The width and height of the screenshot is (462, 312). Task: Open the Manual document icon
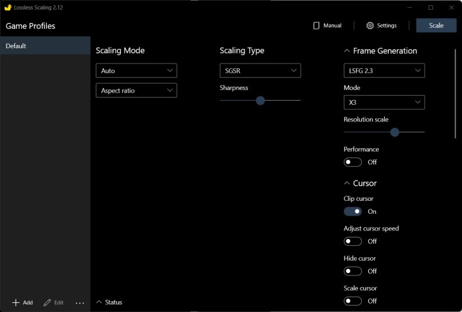tap(316, 26)
